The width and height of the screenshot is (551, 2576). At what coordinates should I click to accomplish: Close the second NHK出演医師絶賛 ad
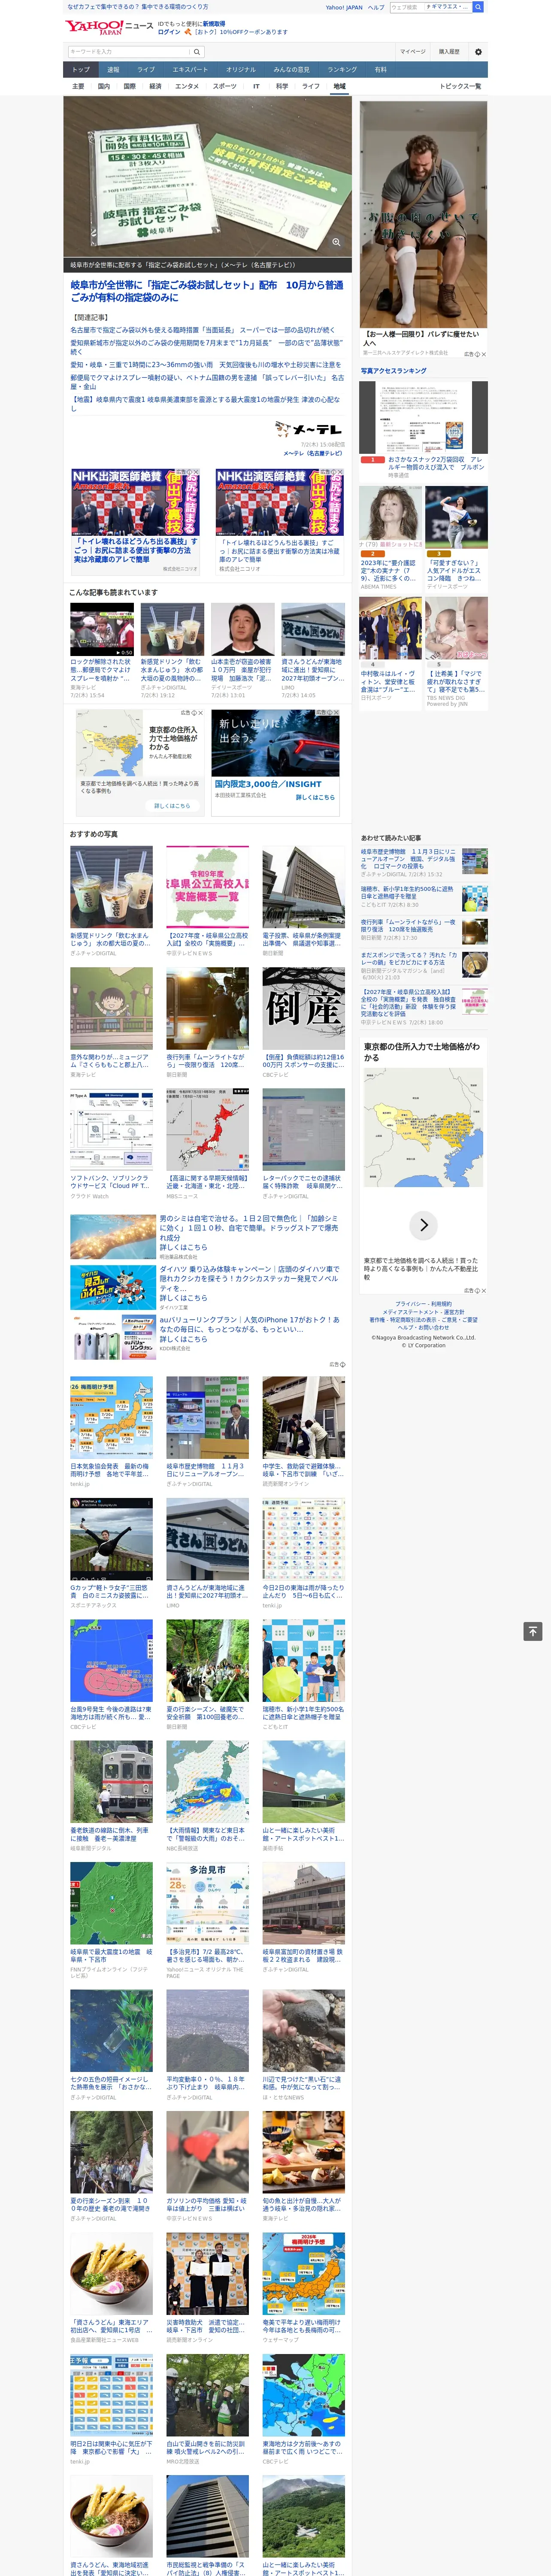pos(340,472)
